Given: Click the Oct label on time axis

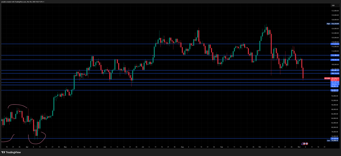Looking at the screenshot, I should (259, 147).
